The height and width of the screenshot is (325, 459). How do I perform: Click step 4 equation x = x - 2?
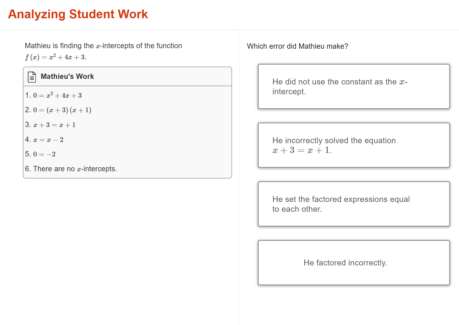(x=44, y=139)
